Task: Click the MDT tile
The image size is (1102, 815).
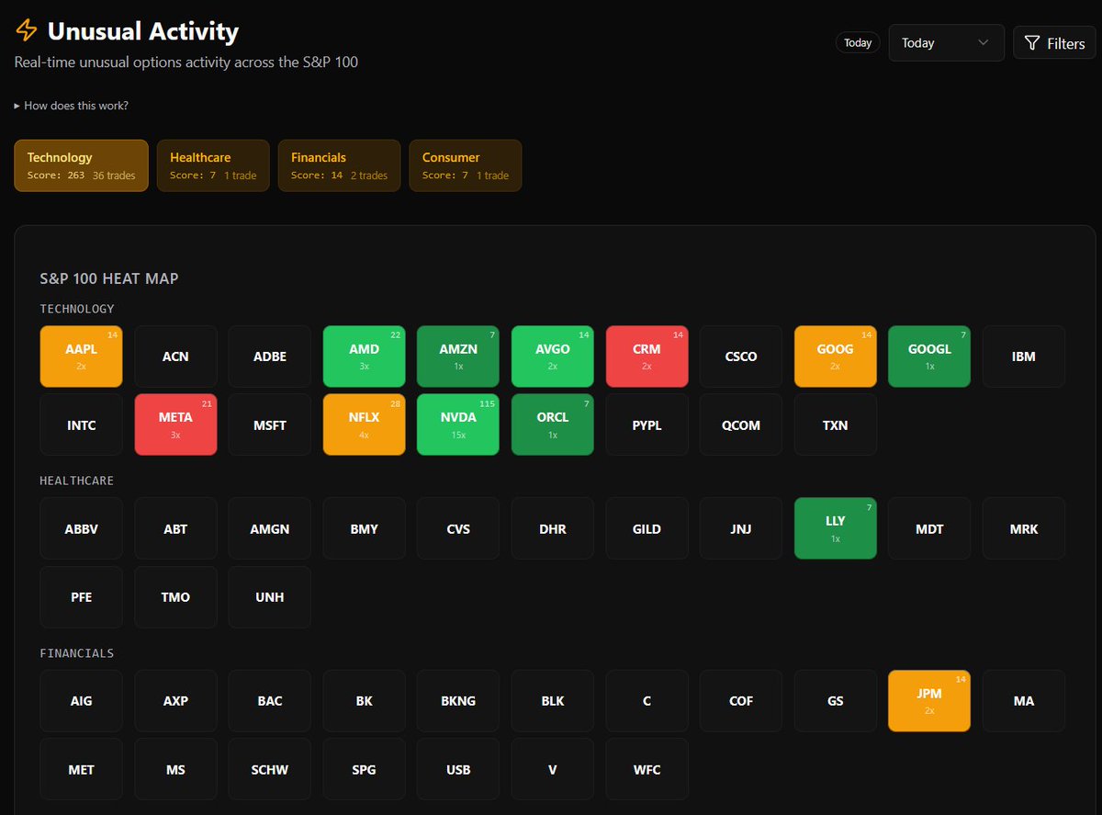Action: 929,528
